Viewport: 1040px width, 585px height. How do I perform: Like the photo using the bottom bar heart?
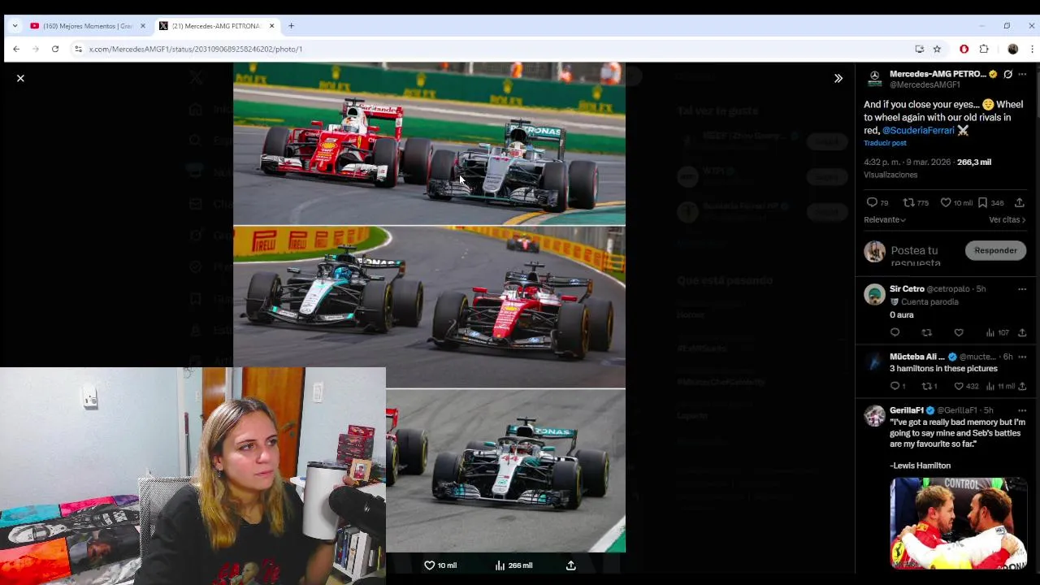pos(429,565)
